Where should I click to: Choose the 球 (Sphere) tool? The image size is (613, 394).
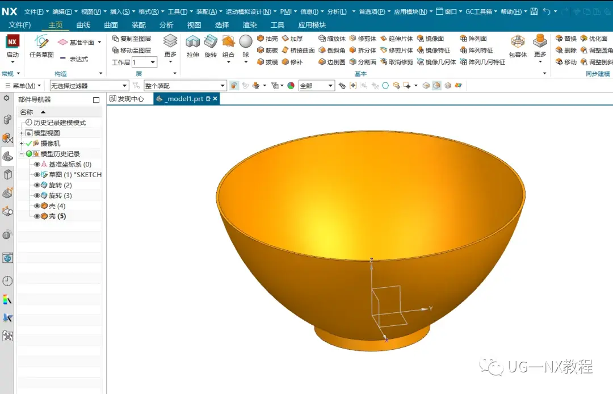[246, 46]
